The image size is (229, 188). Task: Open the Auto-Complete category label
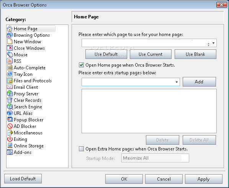29,68
